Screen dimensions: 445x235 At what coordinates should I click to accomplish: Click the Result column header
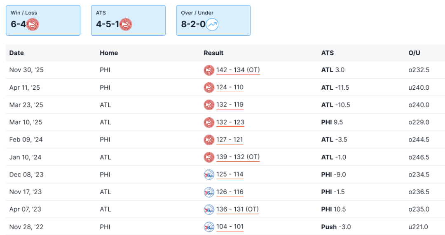[x=213, y=53]
